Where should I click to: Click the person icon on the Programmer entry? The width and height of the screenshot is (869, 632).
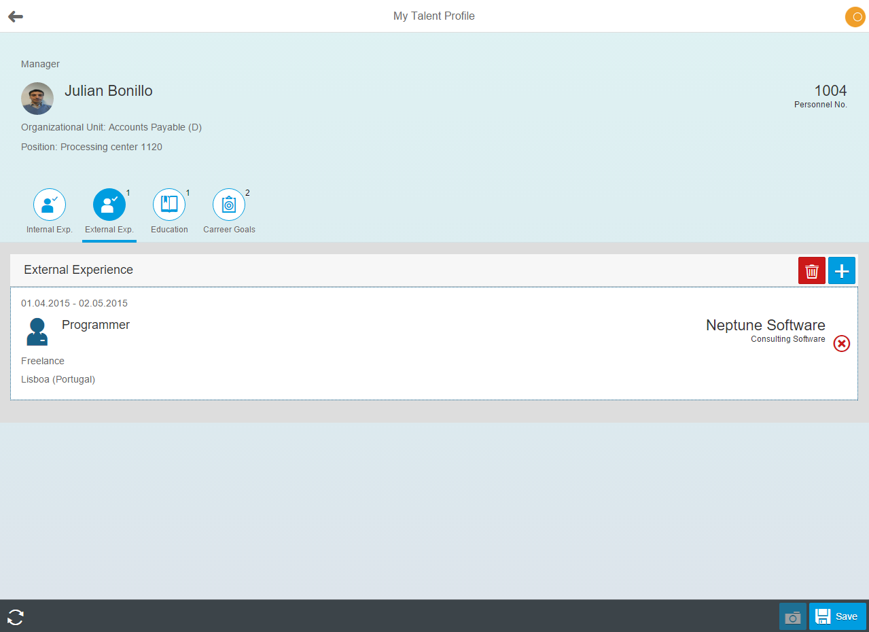coord(37,331)
